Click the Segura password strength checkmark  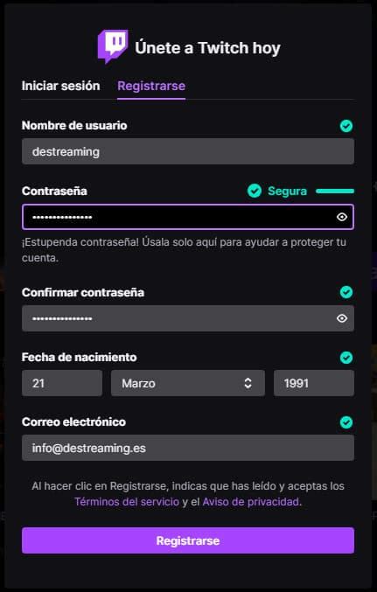point(255,191)
